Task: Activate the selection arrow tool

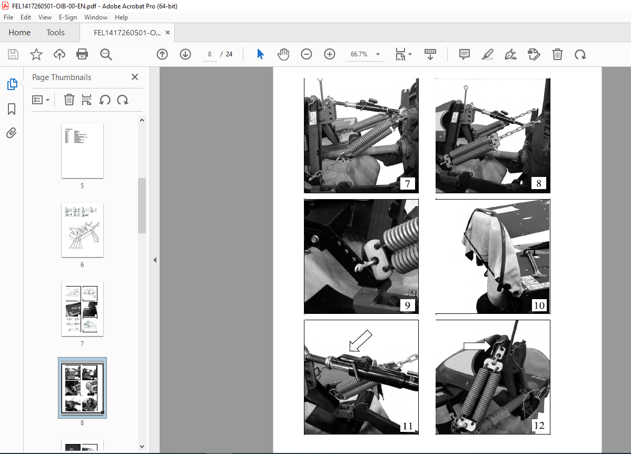Action: tap(260, 54)
